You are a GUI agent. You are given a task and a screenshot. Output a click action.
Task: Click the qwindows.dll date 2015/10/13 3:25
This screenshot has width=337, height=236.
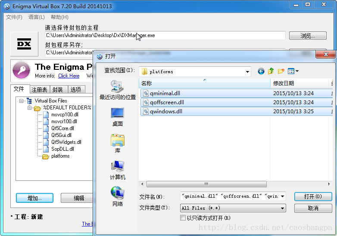click(293, 112)
